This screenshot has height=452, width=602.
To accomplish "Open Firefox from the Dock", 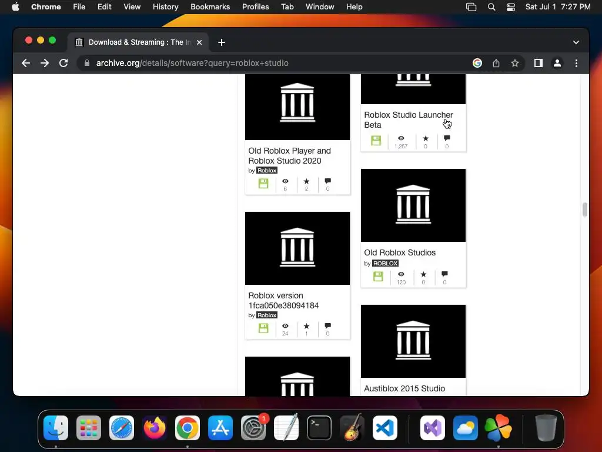I will (x=155, y=427).
